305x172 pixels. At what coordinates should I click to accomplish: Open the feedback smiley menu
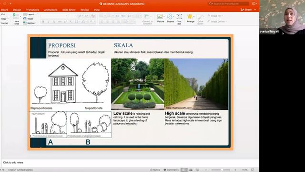tap(254, 3)
